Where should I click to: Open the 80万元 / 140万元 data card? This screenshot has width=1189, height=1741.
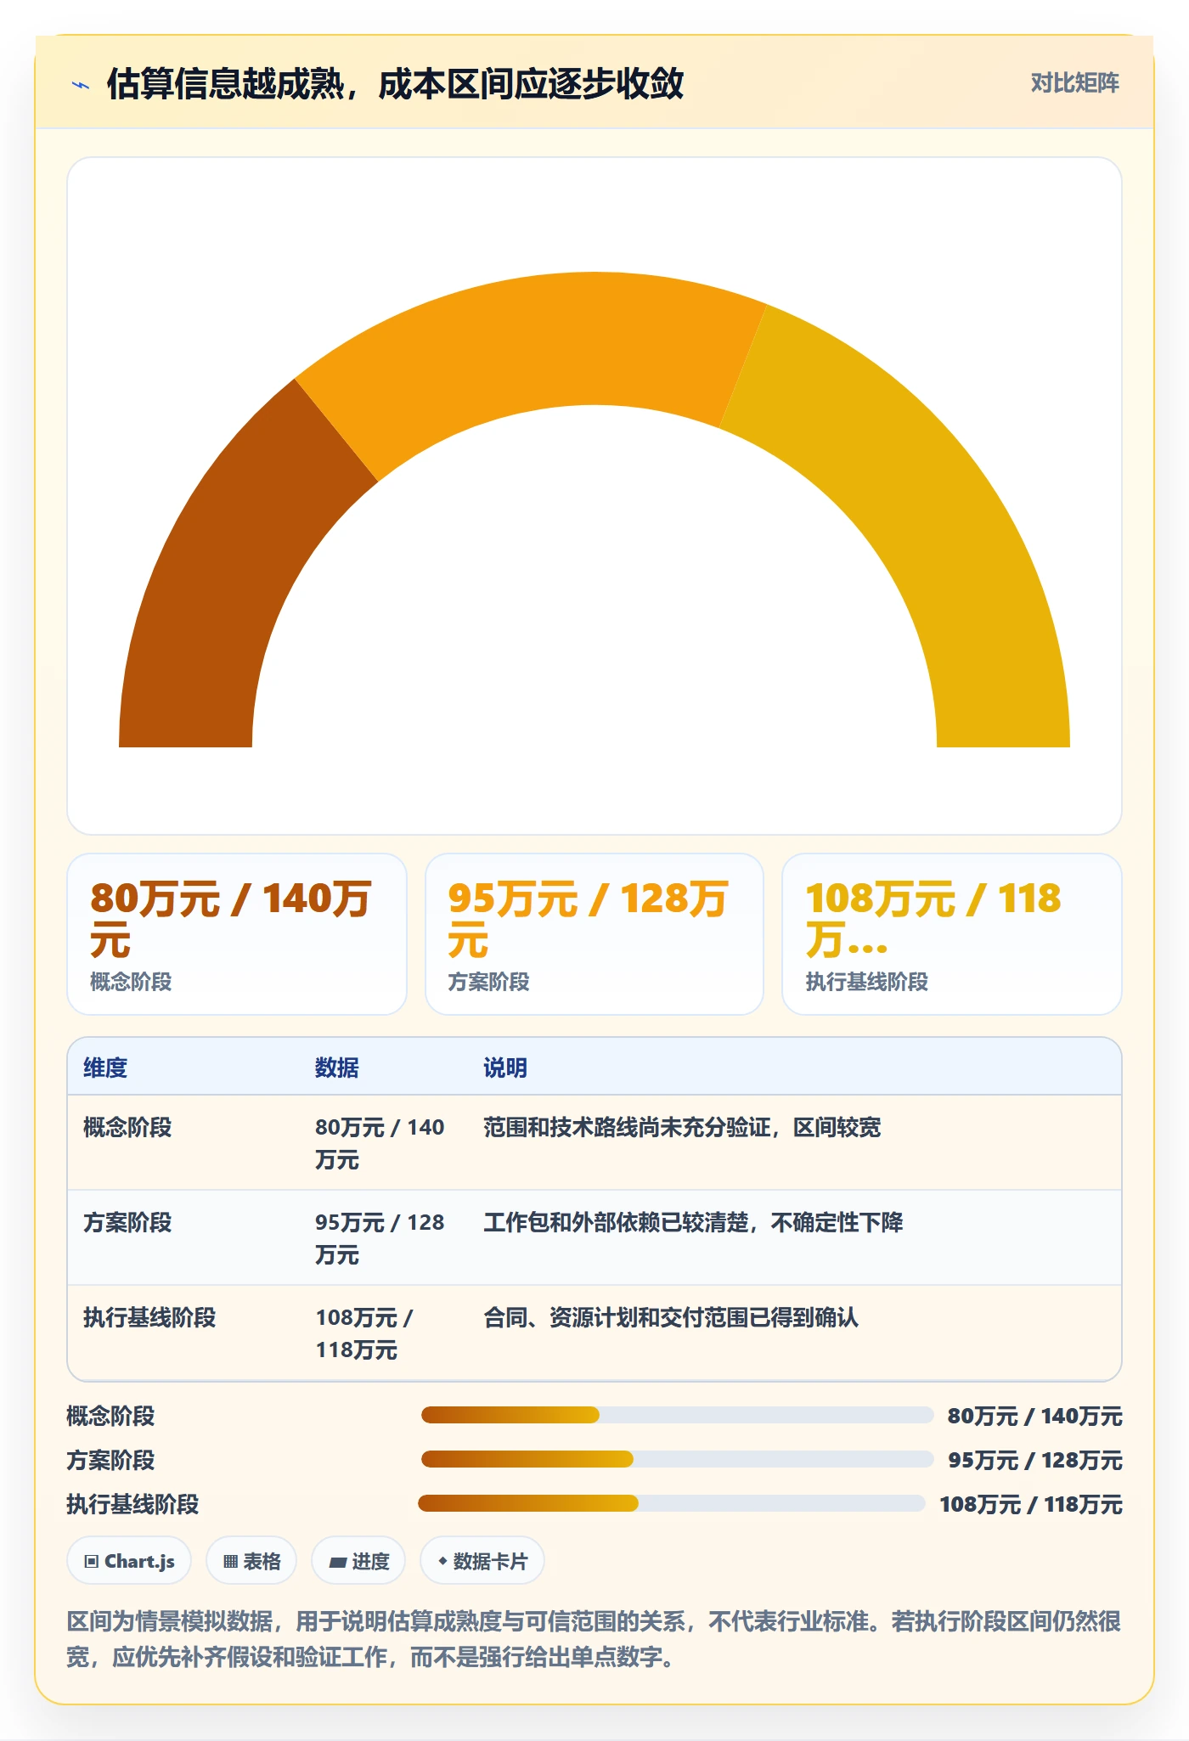click(237, 933)
